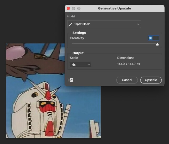The height and width of the screenshot is (144, 169).
Task: Click the Settings section heading
Action: [x=79, y=33]
